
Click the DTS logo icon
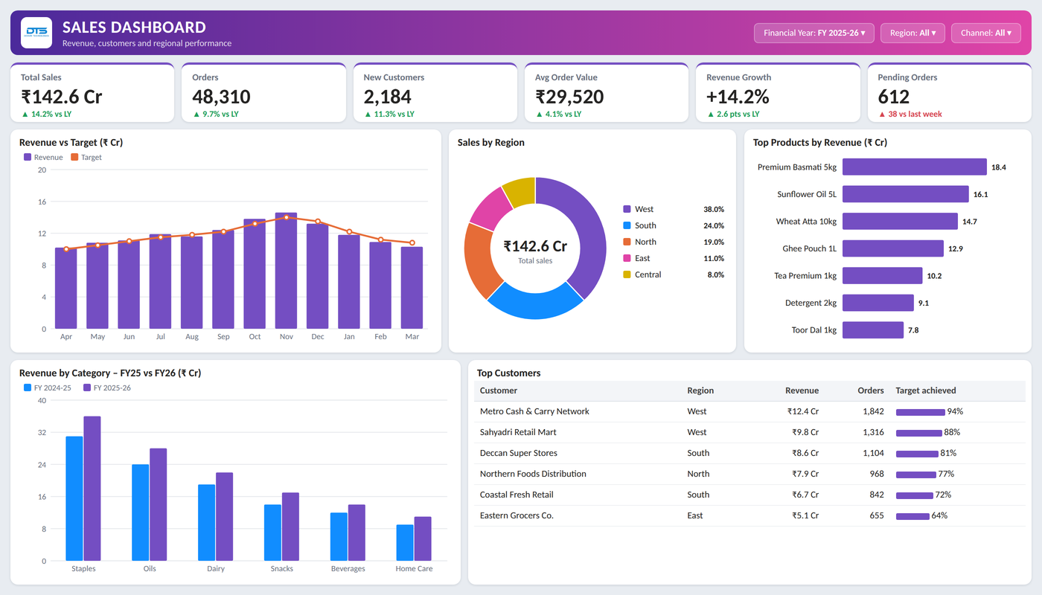[x=36, y=33]
